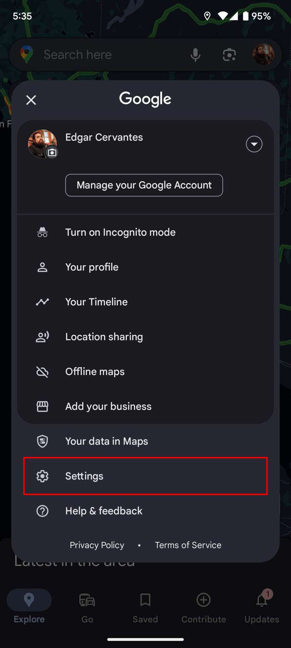The width and height of the screenshot is (291, 648).
Task: Select Location sharing option
Action: [104, 337]
